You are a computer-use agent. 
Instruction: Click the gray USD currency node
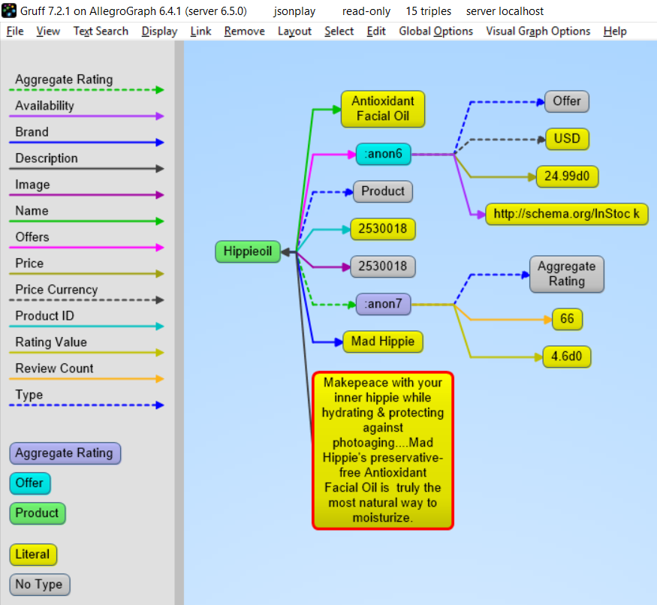(x=567, y=139)
